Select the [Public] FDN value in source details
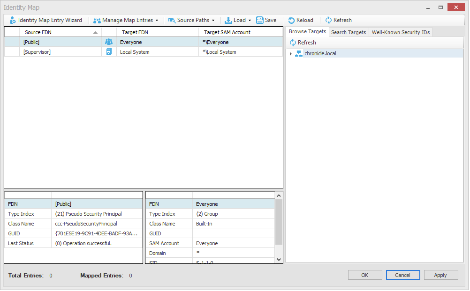Viewport: 470px width, 291px height. (97, 204)
